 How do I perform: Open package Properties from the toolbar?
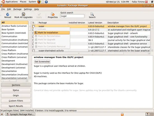coord(53,15)
